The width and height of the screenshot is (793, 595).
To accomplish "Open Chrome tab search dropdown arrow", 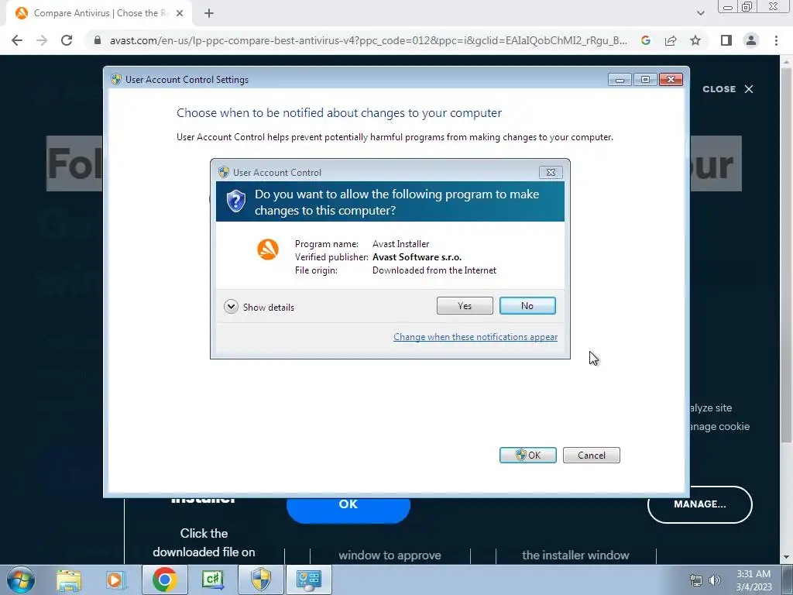I will pyautogui.click(x=700, y=14).
